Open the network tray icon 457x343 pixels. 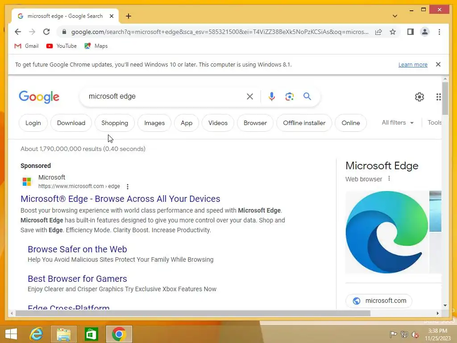tap(404, 334)
